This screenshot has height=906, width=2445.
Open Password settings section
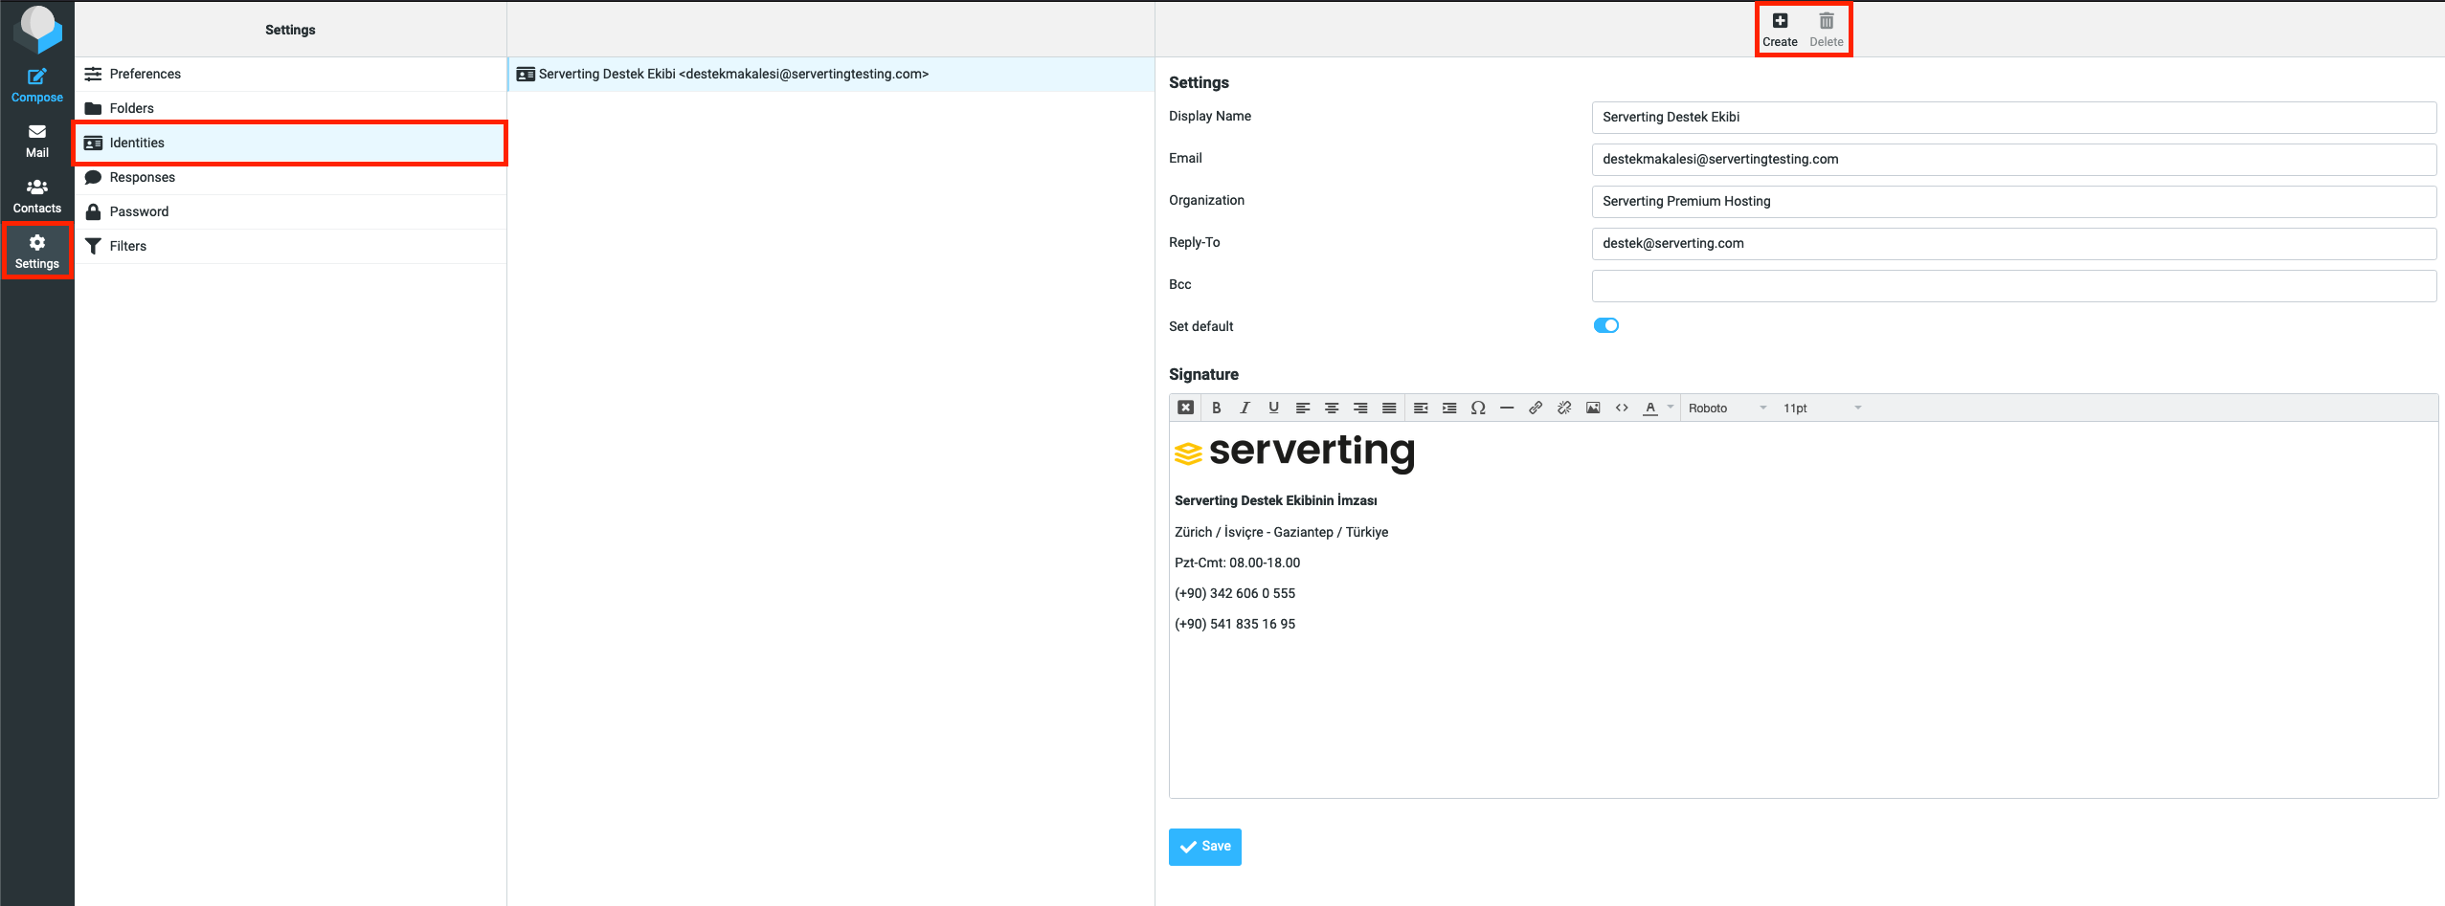point(290,211)
